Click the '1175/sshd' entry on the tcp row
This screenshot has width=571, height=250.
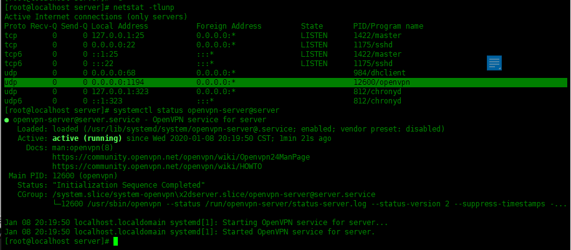(373, 45)
